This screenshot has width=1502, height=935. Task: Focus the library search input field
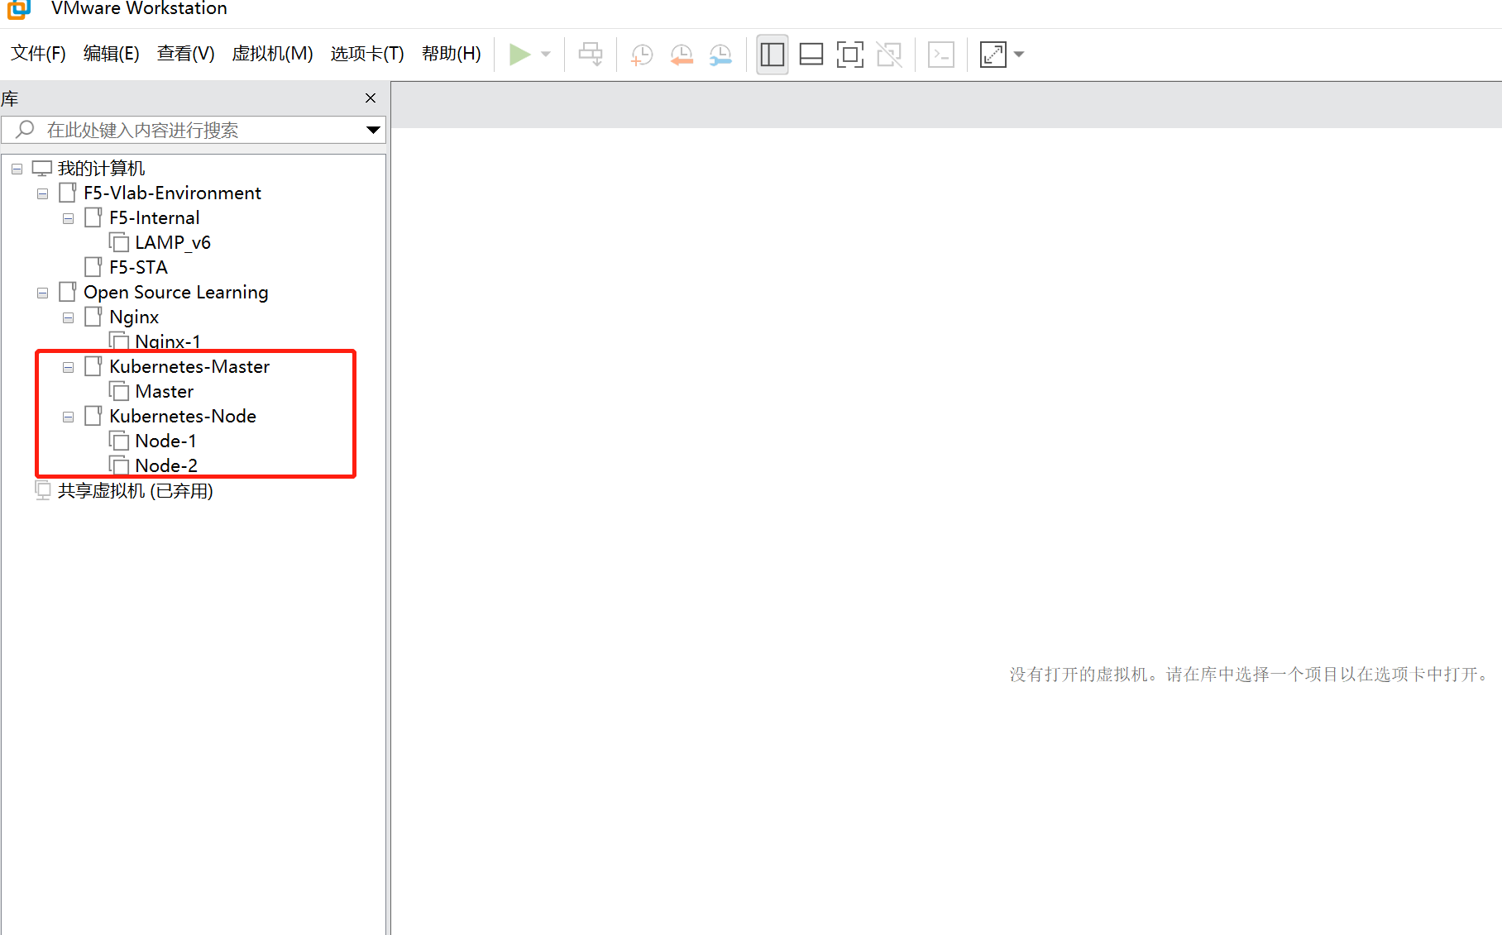coord(194,130)
